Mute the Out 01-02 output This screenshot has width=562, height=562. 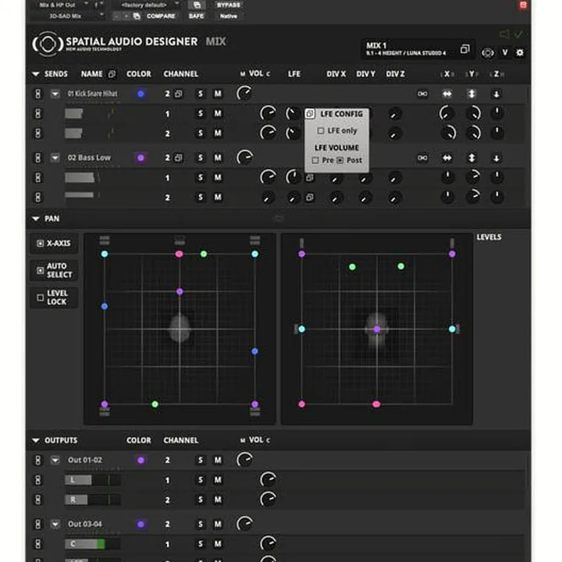(x=218, y=461)
